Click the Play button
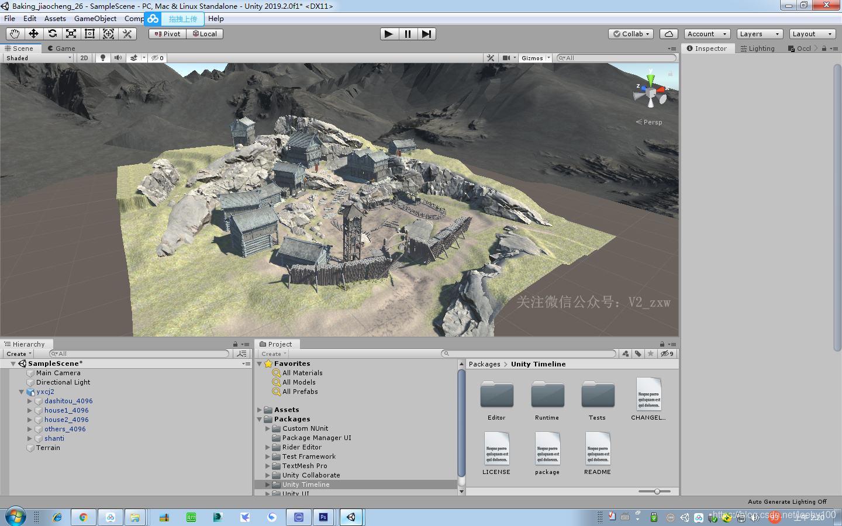The height and width of the screenshot is (526, 842). pyautogui.click(x=389, y=34)
